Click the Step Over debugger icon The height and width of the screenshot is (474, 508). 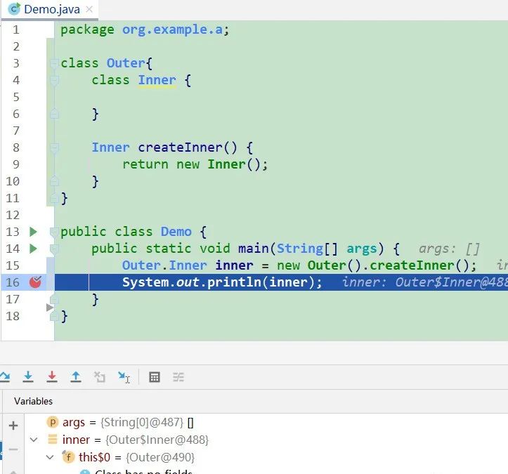4,377
